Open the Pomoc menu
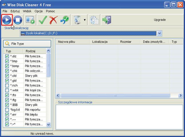This screenshot has width=185, height=137. pos(50,11)
